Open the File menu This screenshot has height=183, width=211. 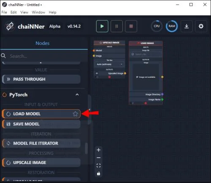(x=4, y=12)
